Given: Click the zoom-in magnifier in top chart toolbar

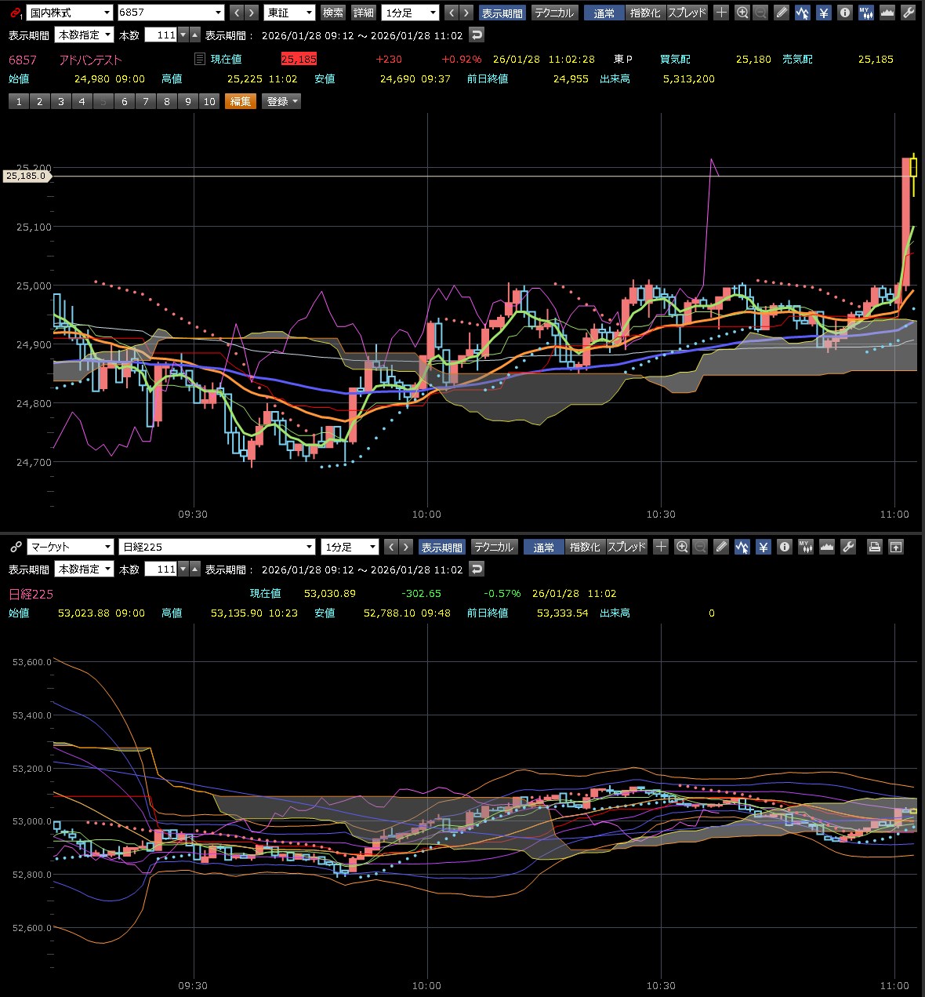Looking at the screenshot, I should click(x=742, y=13).
